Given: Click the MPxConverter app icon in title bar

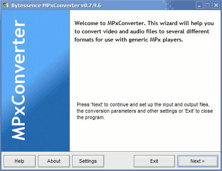Looking at the screenshot, I should (5, 5).
